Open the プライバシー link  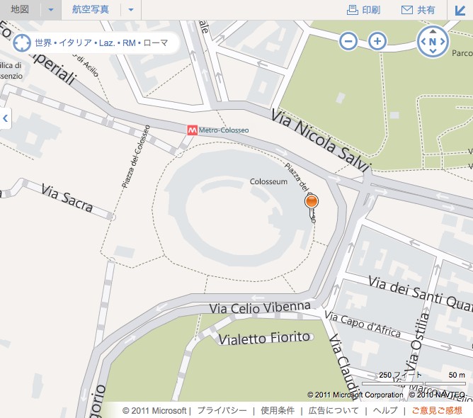tap(222, 410)
